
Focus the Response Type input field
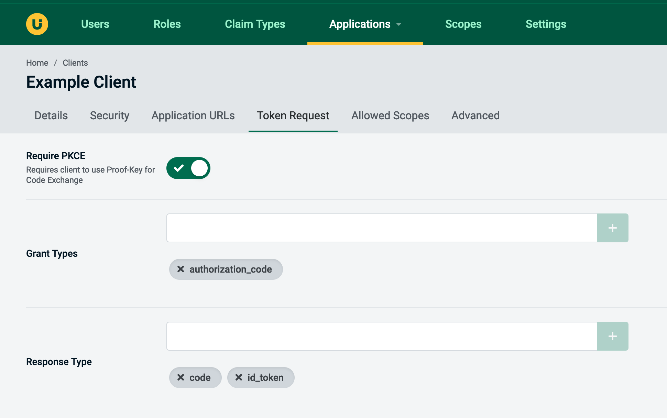coord(382,336)
